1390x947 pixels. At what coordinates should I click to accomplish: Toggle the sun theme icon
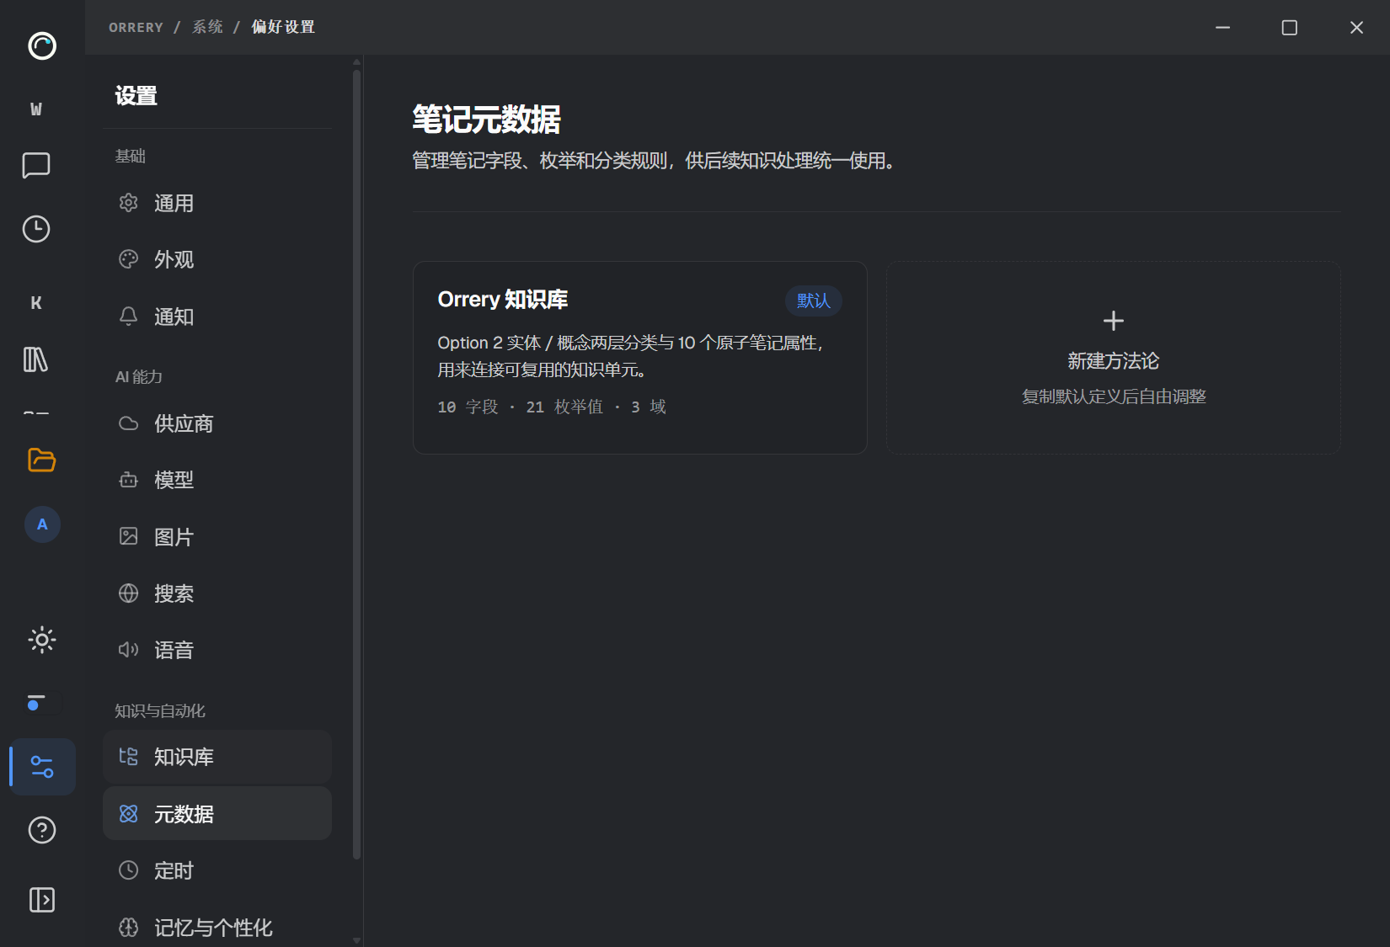(42, 640)
